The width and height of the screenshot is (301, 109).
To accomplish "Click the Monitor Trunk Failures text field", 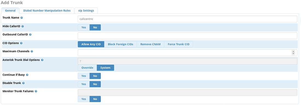I will [187, 93].
